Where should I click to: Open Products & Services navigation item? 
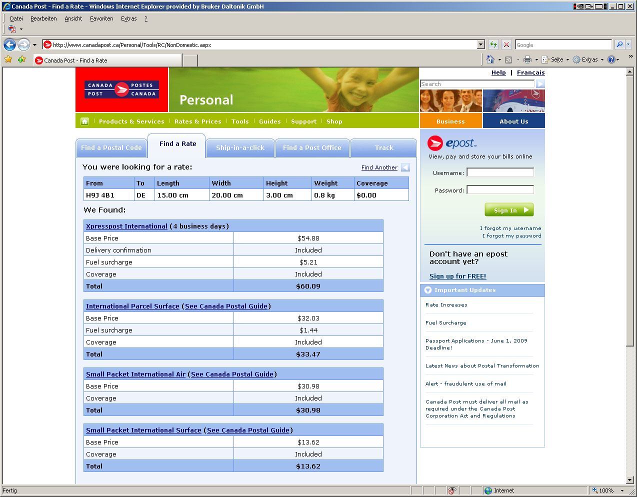[131, 121]
